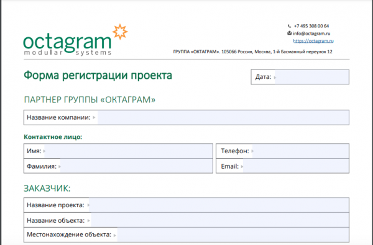373x245 pixels.
Task: Click the octagram logo
Action: point(75,40)
